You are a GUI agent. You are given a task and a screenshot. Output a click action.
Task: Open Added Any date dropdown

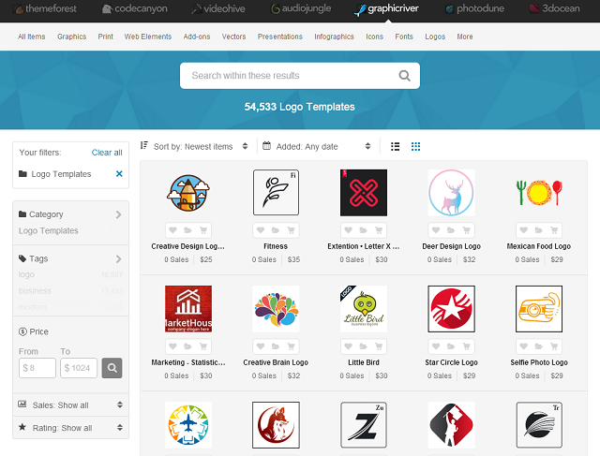(x=317, y=146)
